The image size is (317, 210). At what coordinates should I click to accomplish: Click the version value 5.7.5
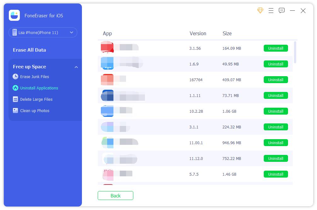point(194,174)
